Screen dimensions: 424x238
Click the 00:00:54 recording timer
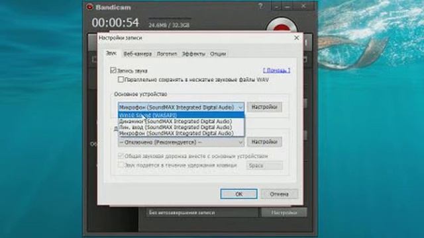(x=115, y=22)
